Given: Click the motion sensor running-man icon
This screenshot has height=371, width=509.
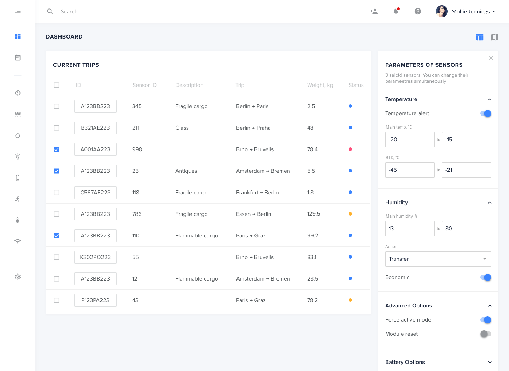Looking at the screenshot, I should tap(18, 199).
